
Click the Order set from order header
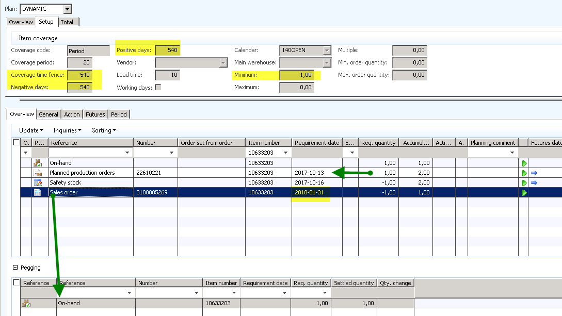[x=212, y=143]
